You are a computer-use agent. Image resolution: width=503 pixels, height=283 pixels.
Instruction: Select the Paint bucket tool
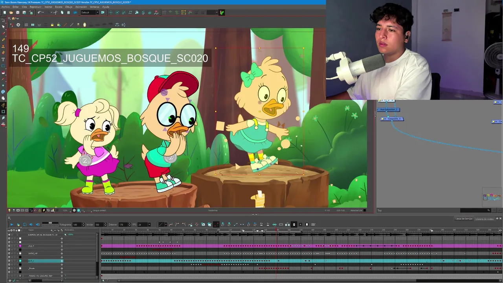click(x=3, y=72)
